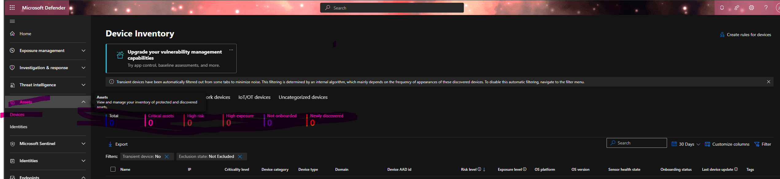Open the app launcher waffle icon
The height and width of the screenshot is (179, 780).
click(12, 8)
